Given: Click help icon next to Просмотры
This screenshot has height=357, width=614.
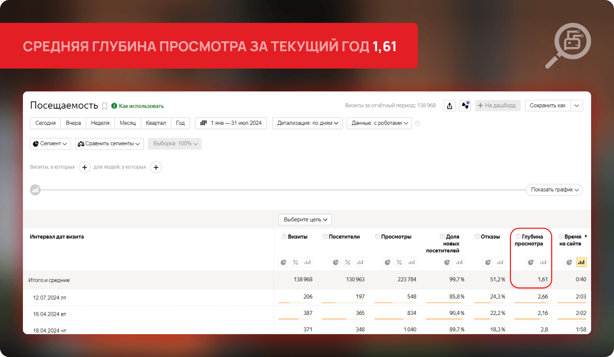Looking at the screenshot, I should [377, 237].
